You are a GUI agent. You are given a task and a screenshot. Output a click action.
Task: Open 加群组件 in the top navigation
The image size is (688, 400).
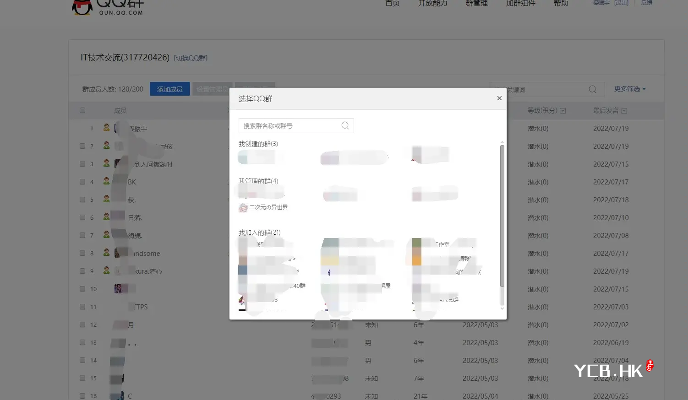[520, 3]
